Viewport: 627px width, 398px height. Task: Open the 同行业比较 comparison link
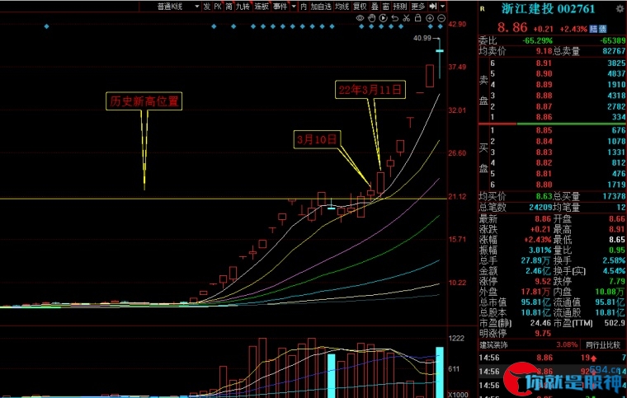603,344
